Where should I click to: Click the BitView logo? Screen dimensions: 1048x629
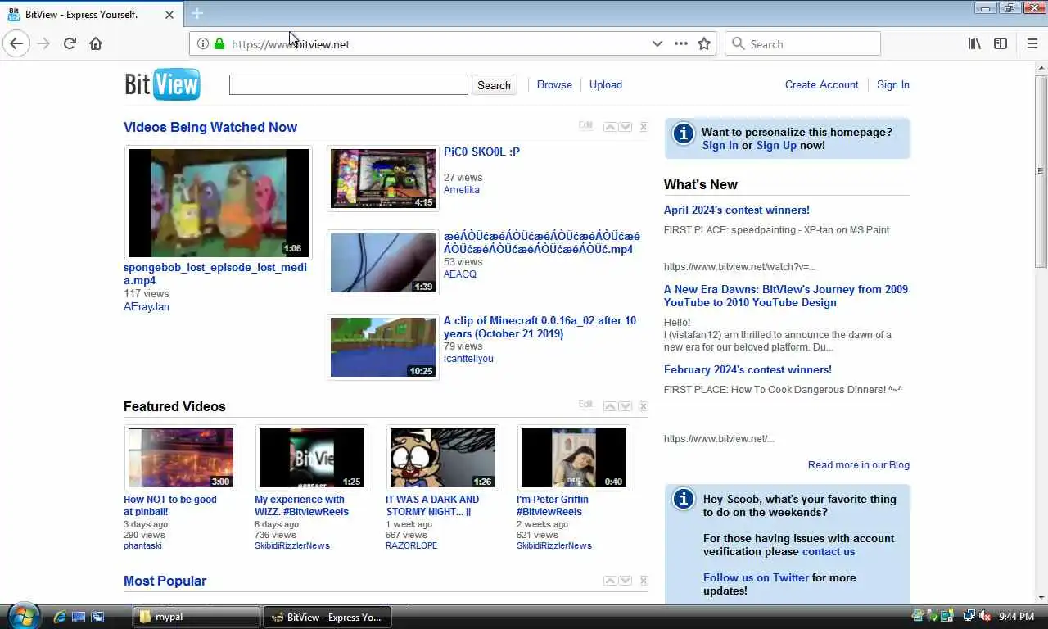tap(162, 84)
